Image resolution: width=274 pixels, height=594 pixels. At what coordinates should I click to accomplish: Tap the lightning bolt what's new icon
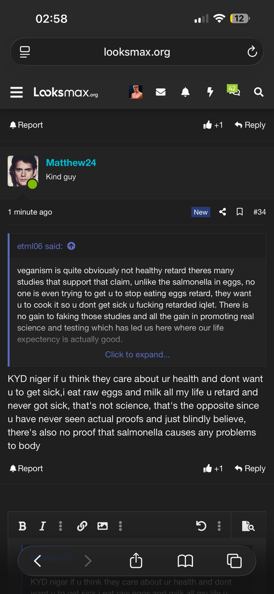tap(210, 92)
